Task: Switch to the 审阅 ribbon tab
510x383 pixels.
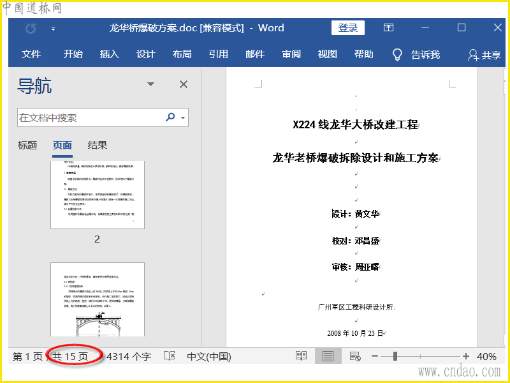Action: [291, 54]
